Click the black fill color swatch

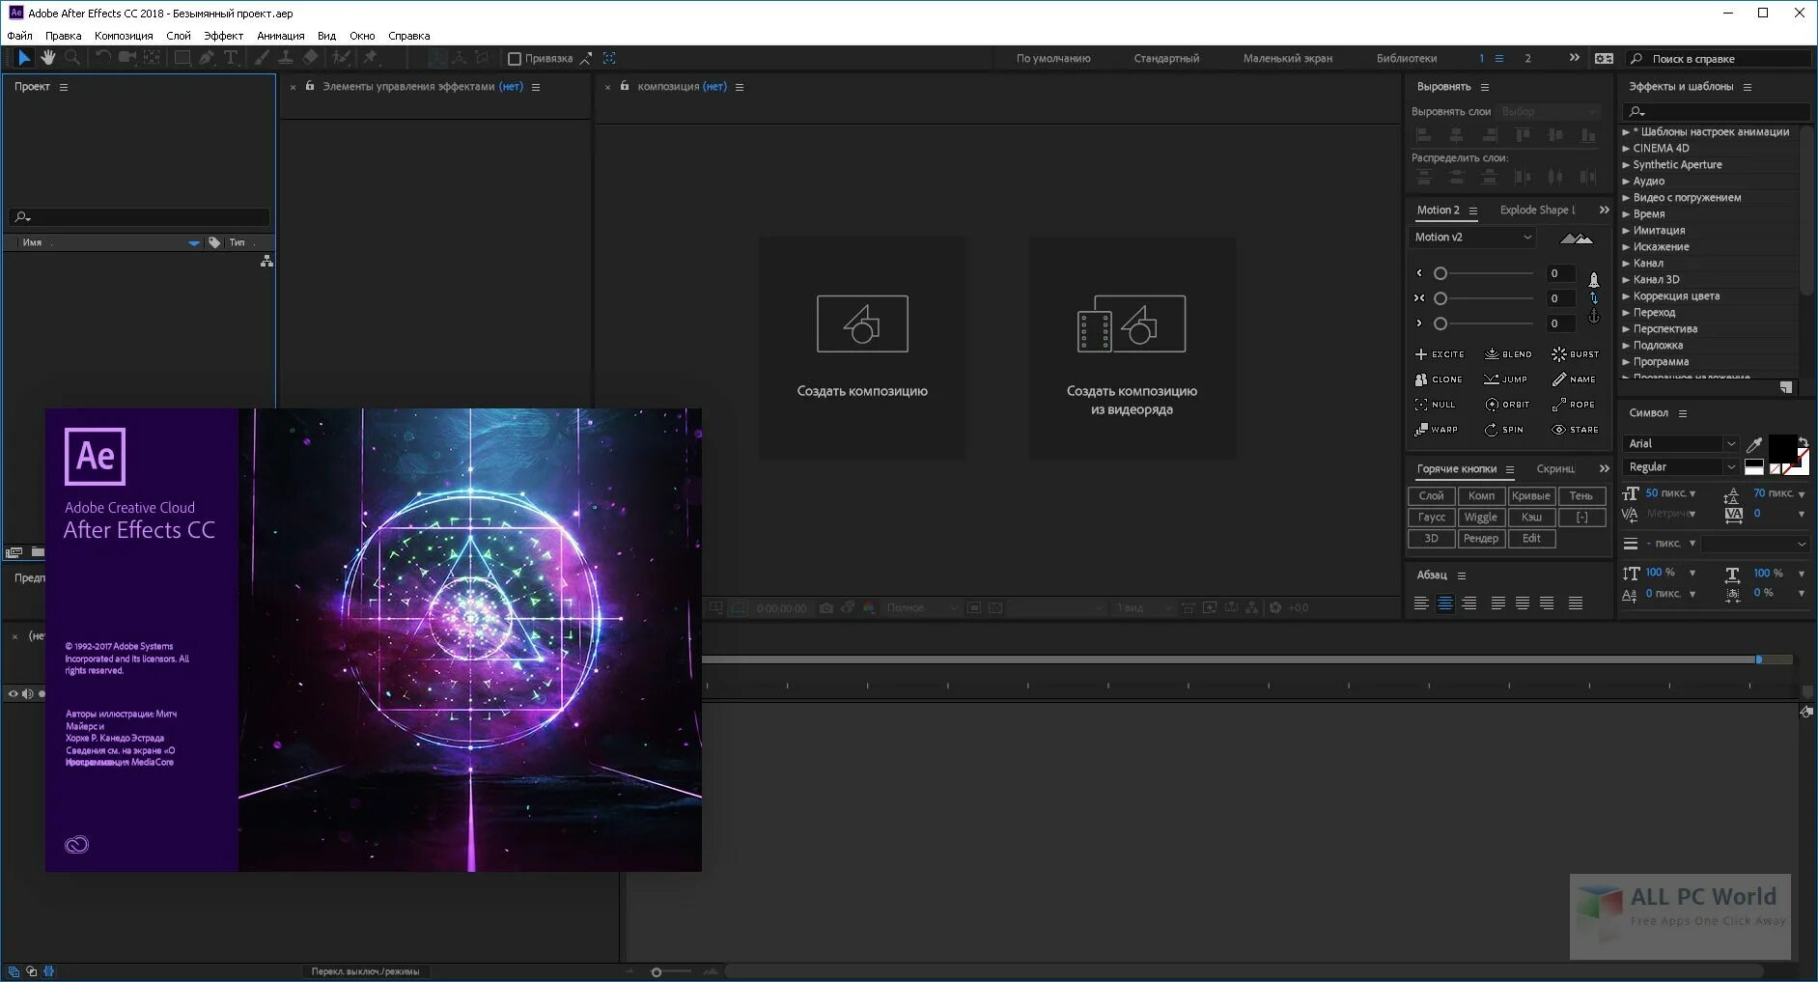pos(1782,449)
